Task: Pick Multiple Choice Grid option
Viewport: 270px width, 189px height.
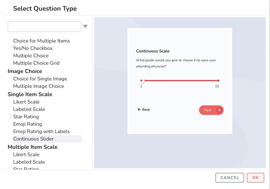Action: (36, 63)
